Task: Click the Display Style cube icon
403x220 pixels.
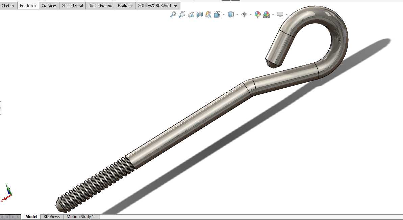Action: click(x=231, y=14)
